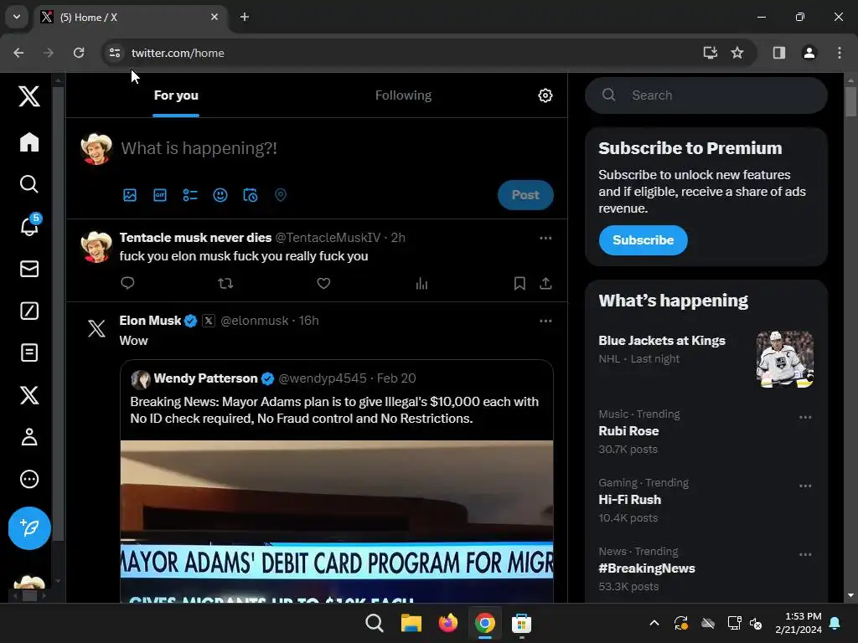Share the Tentacle musk never dies post

545,283
